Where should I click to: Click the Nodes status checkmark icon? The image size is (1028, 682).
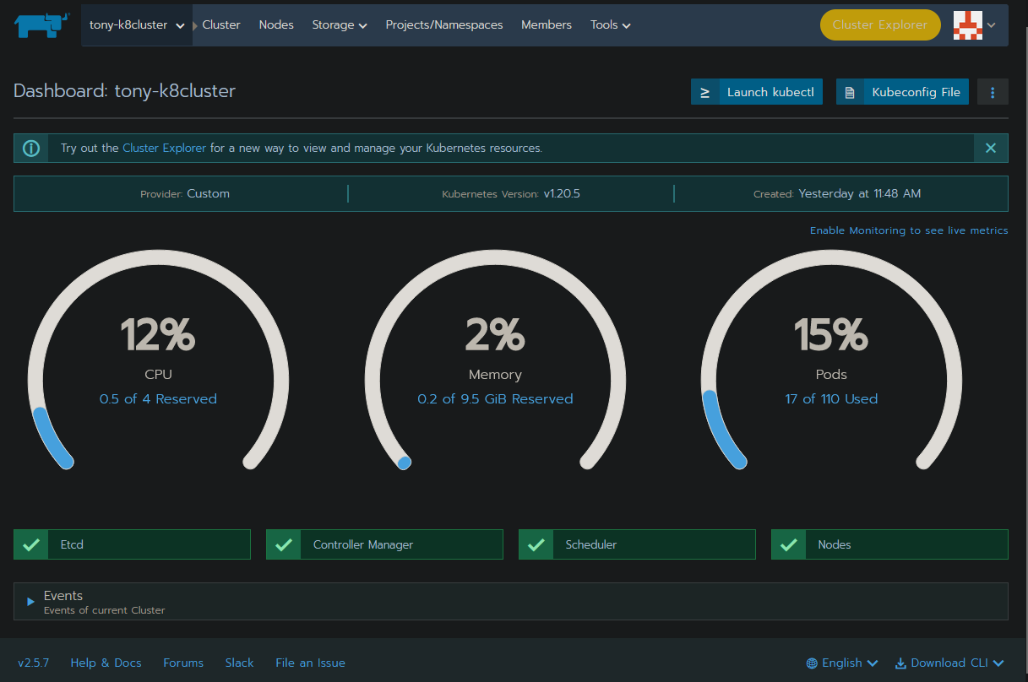(x=789, y=544)
